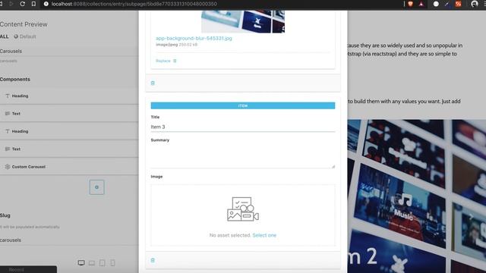
Task: Open app-background-blur-545331.jpg file link
Action: point(194,39)
